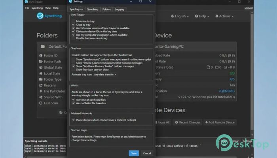Click Recent Changes button
This screenshot has width=277, height=158.
click(x=188, y=122)
